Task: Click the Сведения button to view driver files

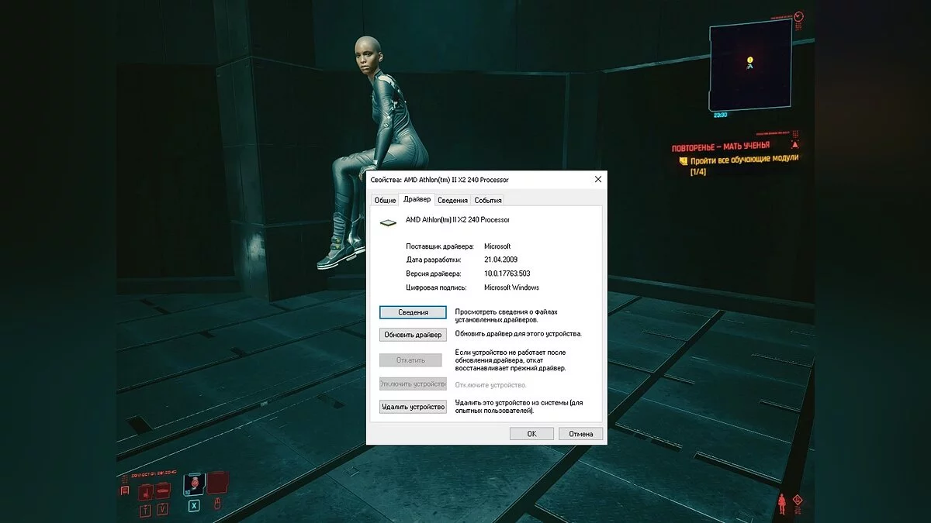Action: pyautogui.click(x=412, y=311)
